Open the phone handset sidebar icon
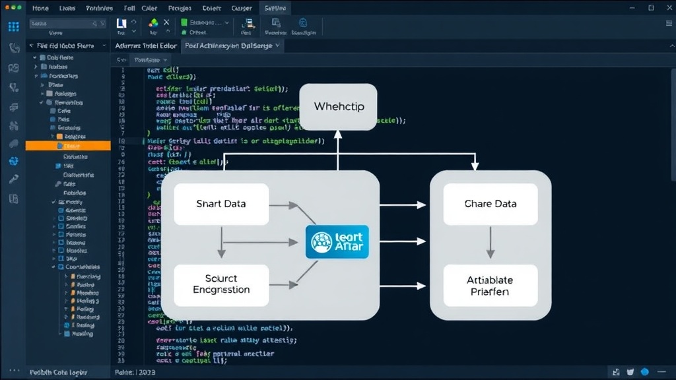The height and width of the screenshot is (380, 676). point(15,47)
